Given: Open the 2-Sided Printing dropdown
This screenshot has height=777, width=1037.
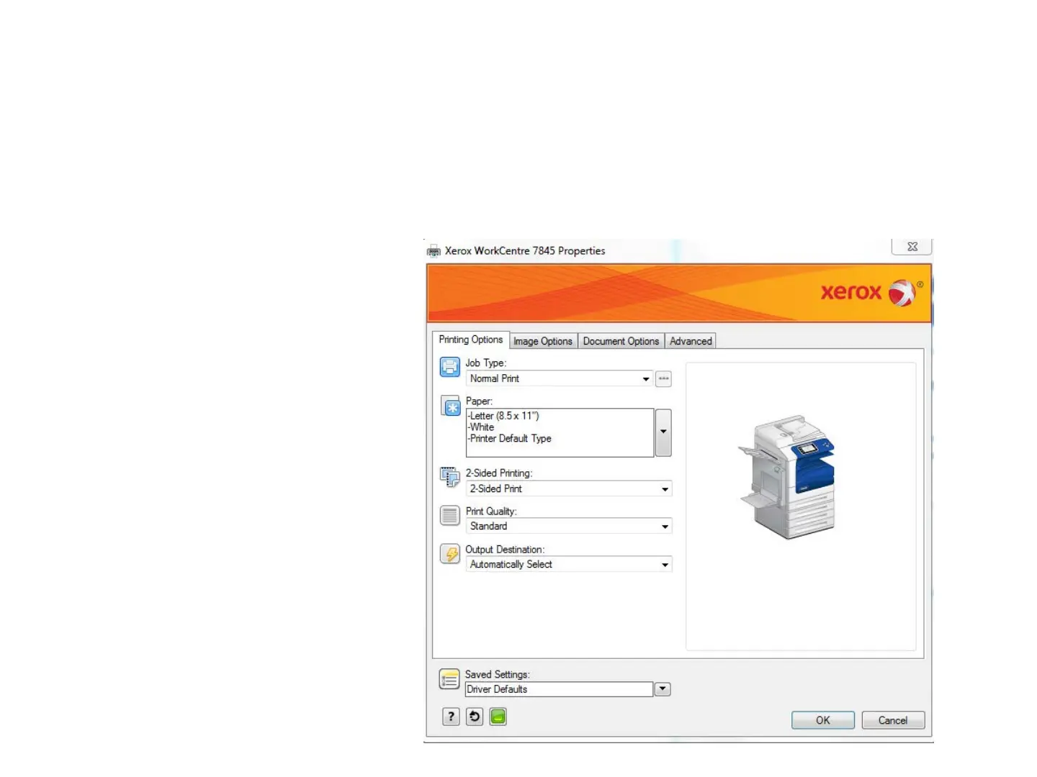Looking at the screenshot, I should (569, 489).
